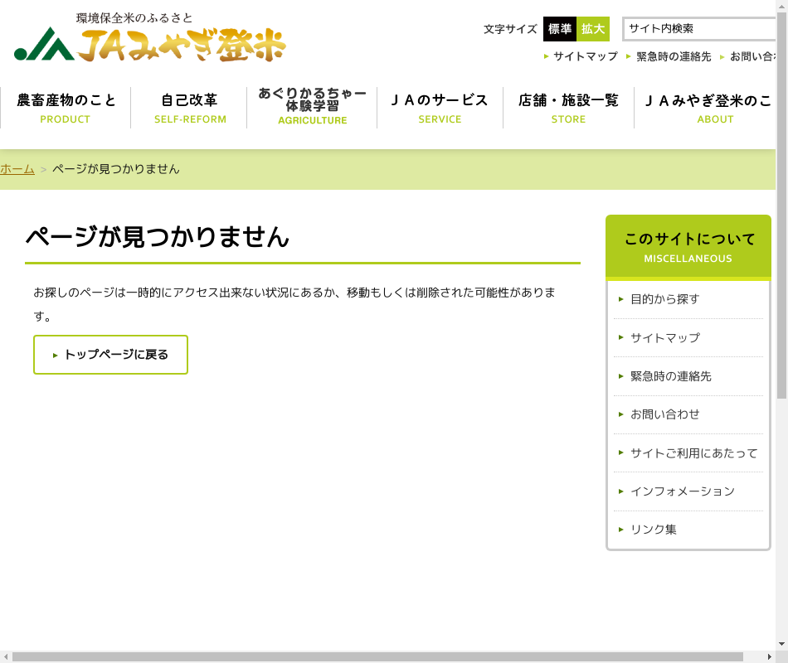
Task: Click the サイト内検索 search field
Action: coord(698,29)
